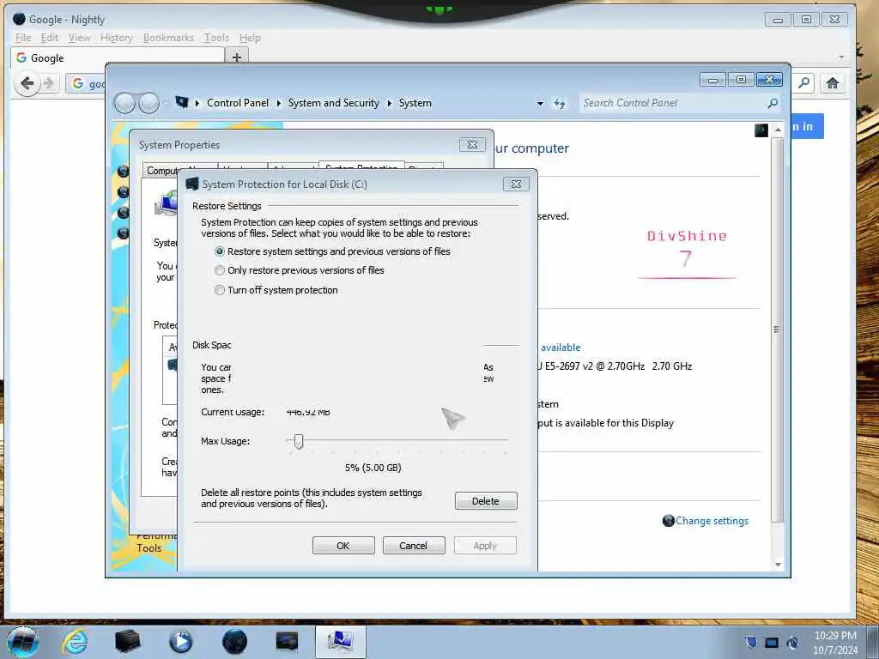Open History menu in Nightly
The image size is (879, 659).
pos(117,38)
